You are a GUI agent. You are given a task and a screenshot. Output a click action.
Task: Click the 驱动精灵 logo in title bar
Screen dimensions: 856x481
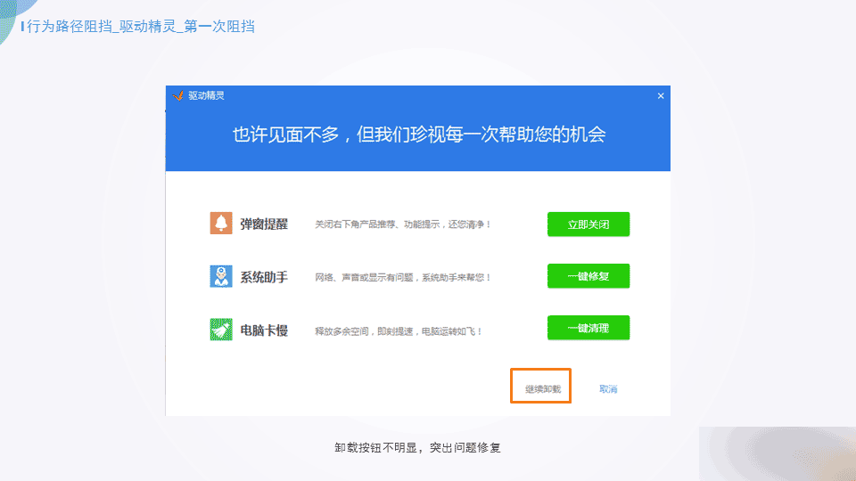pos(178,96)
